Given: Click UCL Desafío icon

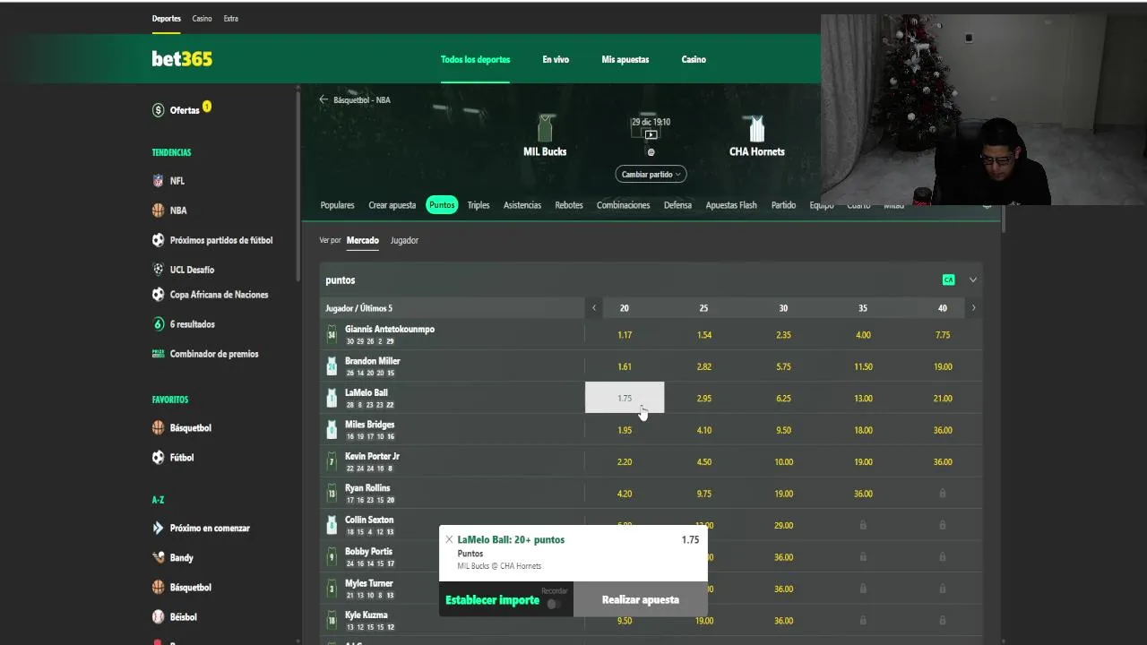Looking at the screenshot, I should click(159, 270).
